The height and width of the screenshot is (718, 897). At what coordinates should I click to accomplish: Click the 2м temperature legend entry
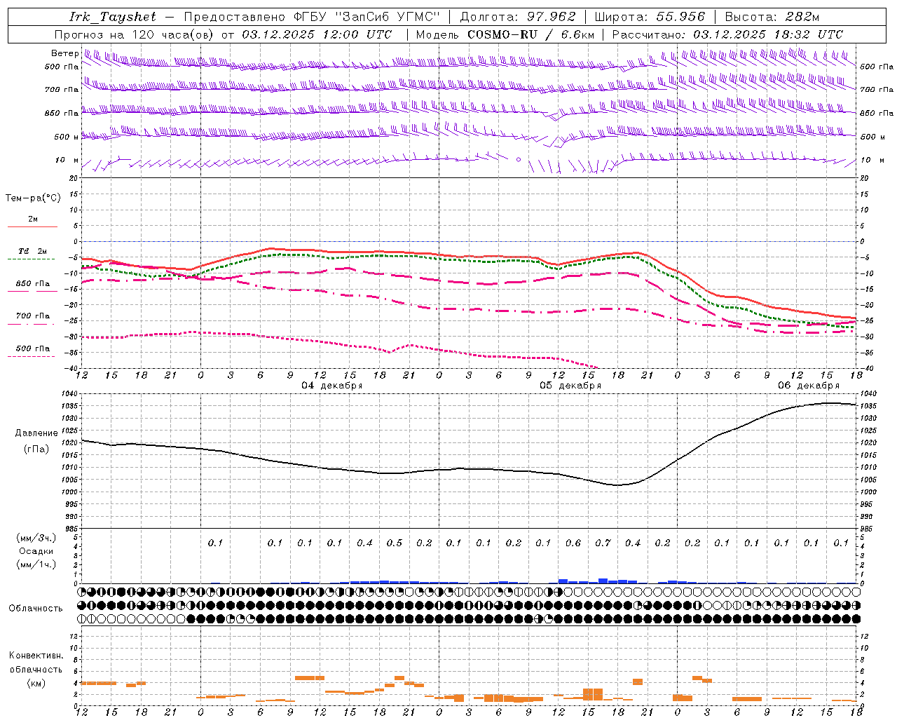(33, 219)
